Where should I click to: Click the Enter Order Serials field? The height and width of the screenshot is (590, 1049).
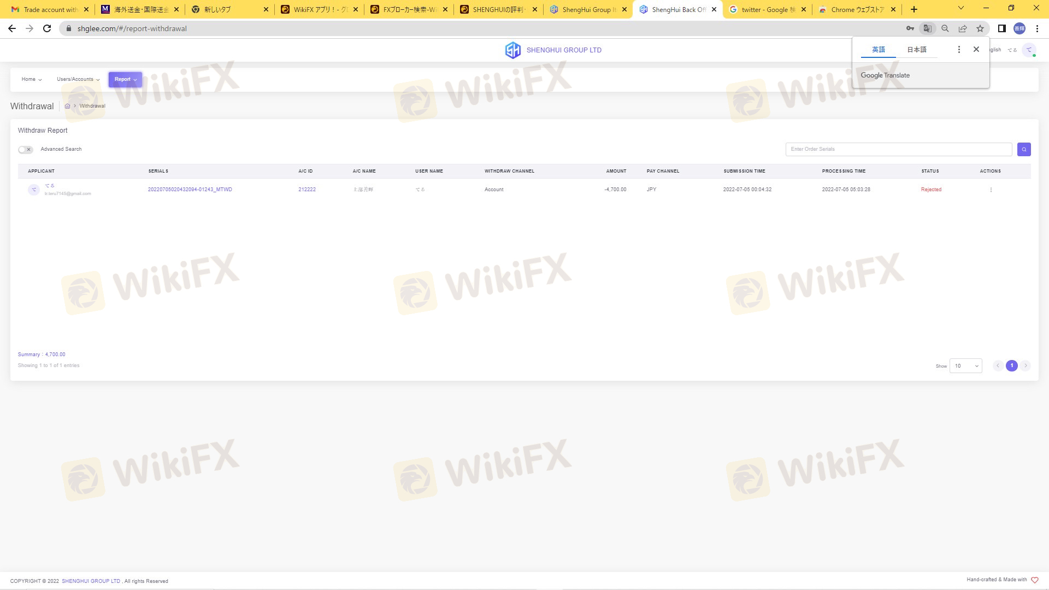(x=899, y=149)
